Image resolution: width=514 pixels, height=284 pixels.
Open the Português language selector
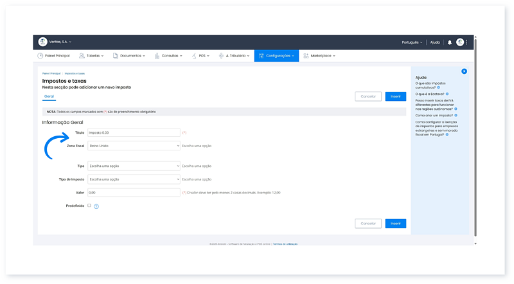(412, 42)
